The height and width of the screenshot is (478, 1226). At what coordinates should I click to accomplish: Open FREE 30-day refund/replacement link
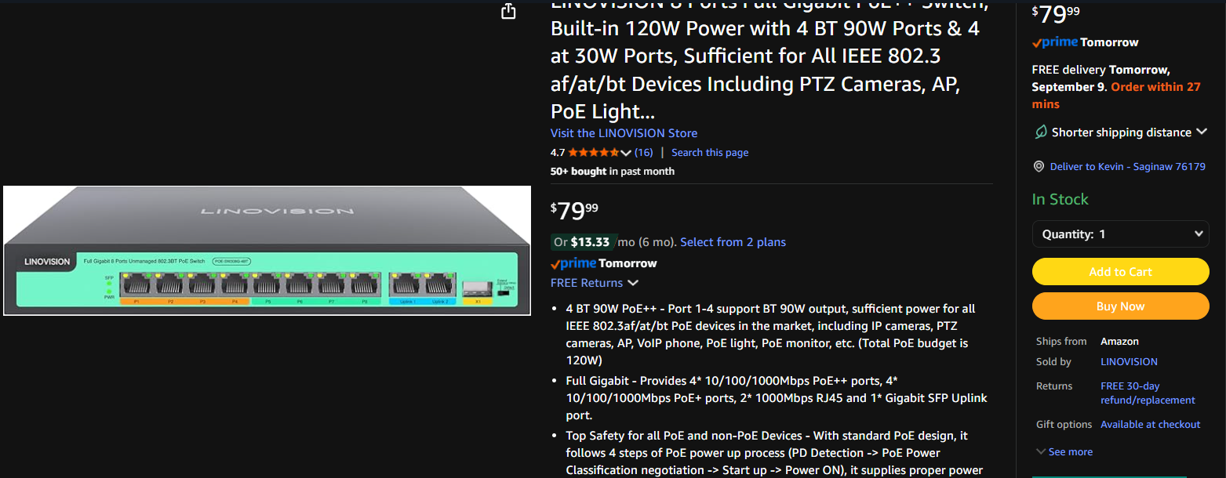1148,393
